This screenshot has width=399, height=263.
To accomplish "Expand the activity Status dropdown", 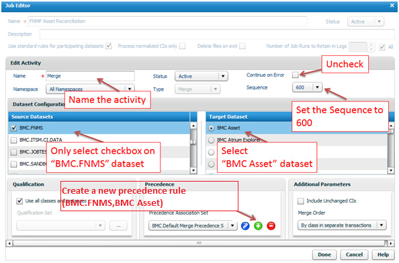I will click(202, 76).
